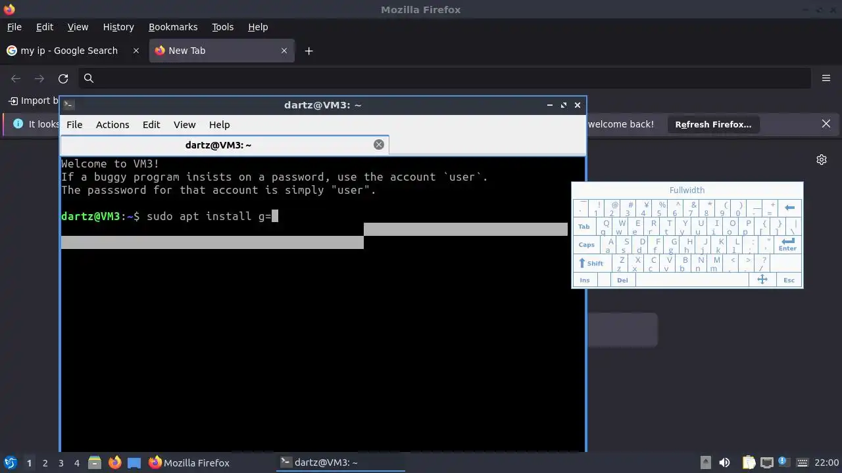Click the Fullwidth keyboard title

(x=687, y=190)
